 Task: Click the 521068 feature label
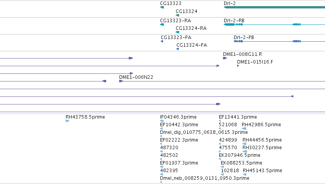tap(228, 125)
